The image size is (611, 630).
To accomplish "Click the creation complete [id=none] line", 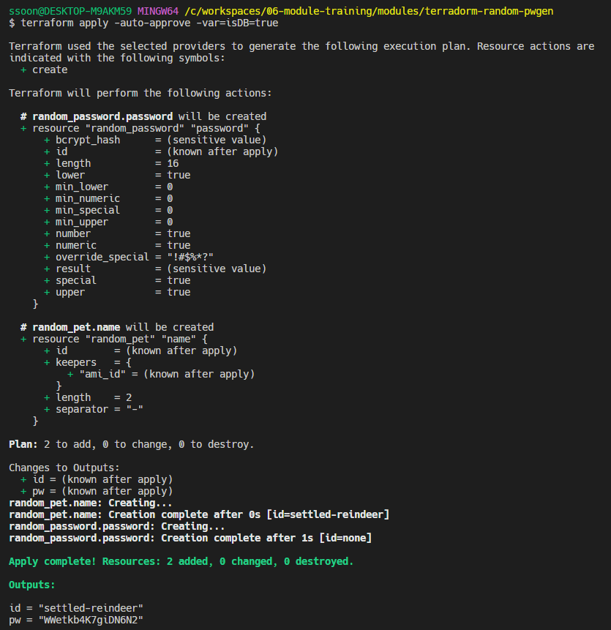I will (x=190, y=538).
